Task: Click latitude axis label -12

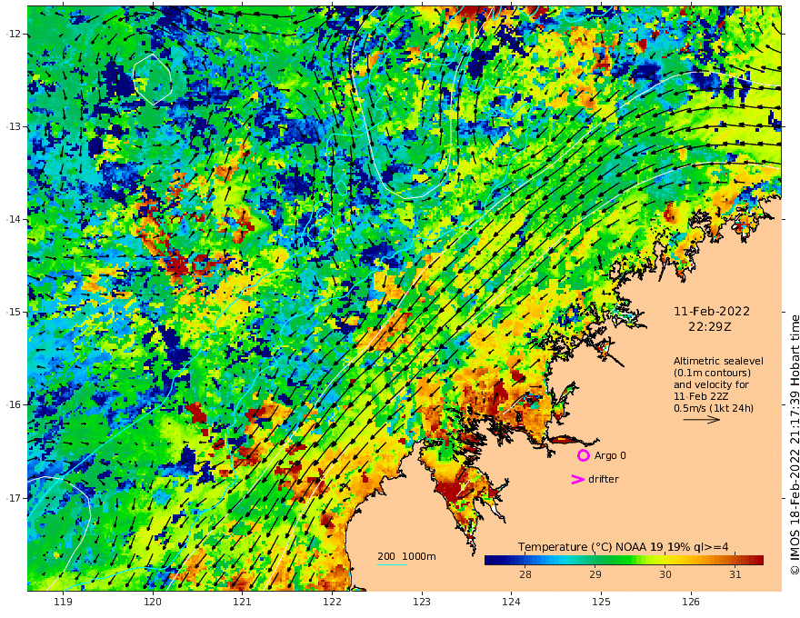Action: 14,34
